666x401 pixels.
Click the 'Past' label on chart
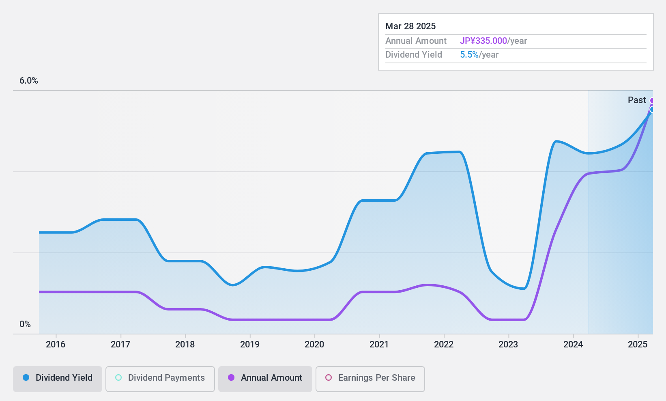(x=637, y=100)
